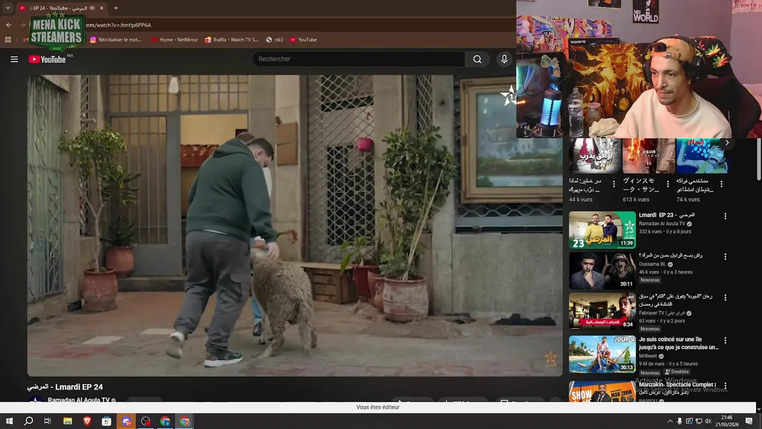
Task: Open Brave browser from the taskbar
Action: 87,421
